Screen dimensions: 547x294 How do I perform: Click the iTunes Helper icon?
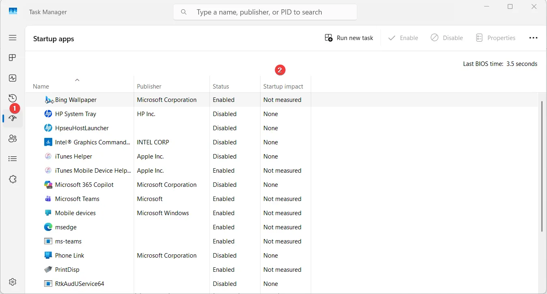[x=48, y=157]
